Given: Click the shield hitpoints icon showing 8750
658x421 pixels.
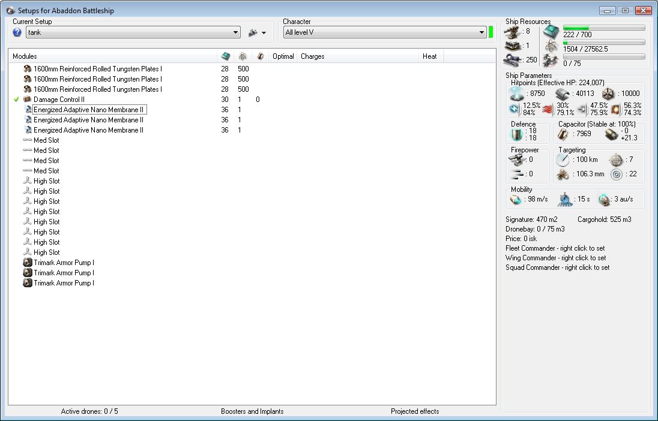Looking at the screenshot, I should click(x=516, y=94).
